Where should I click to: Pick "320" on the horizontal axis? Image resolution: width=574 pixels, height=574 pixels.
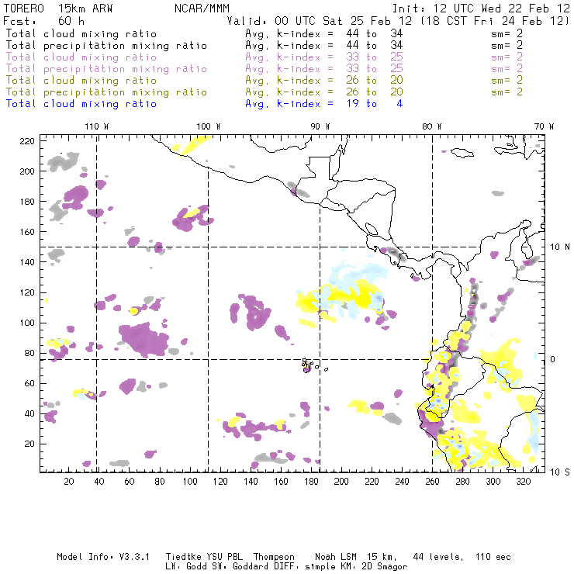click(523, 482)
